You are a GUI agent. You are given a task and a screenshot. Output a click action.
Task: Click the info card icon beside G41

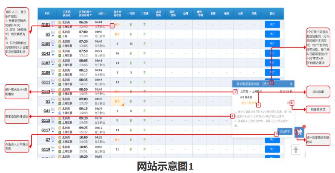tap(53, 109)
